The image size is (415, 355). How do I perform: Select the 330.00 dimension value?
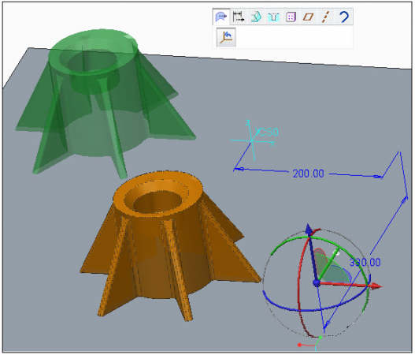coord(365,262)
